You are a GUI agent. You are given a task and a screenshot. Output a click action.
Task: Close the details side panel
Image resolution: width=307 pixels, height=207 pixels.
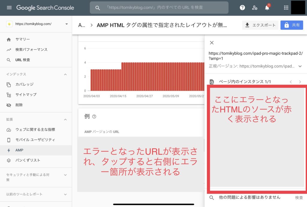click(212, 43)
